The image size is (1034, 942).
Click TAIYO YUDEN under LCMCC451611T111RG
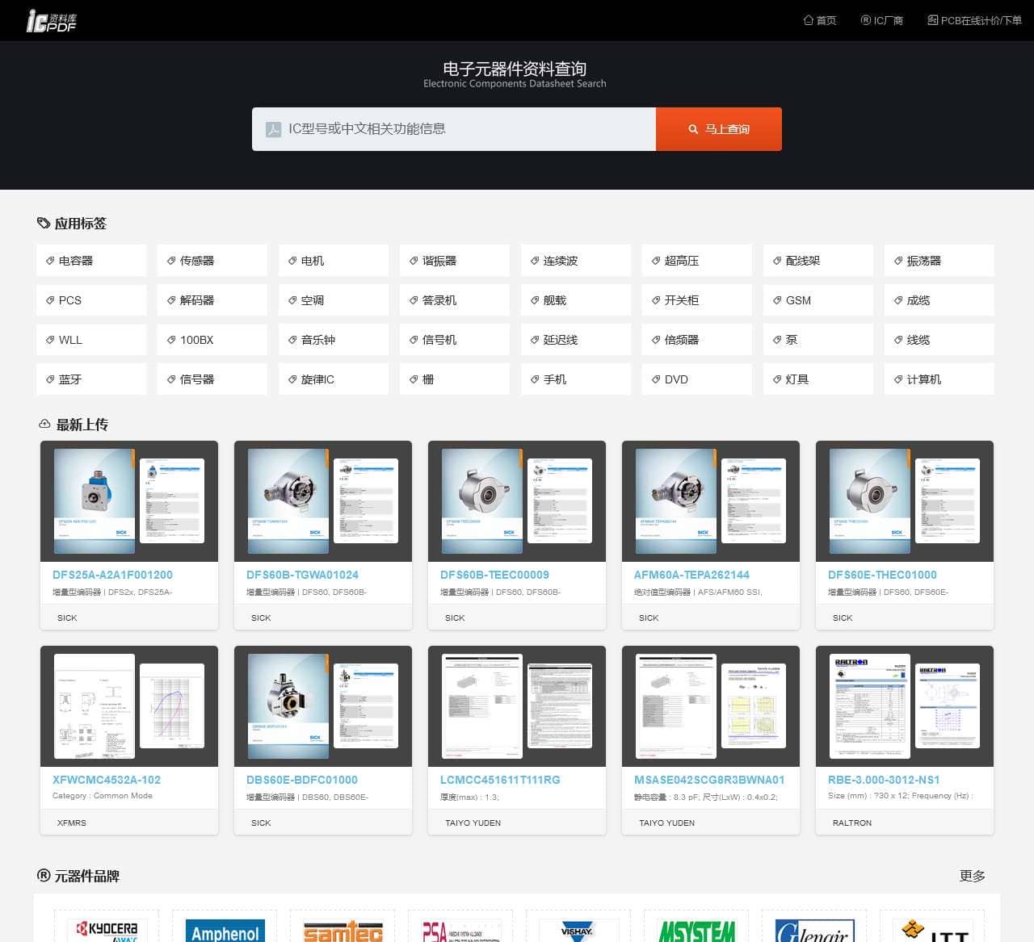coord(473,823)
